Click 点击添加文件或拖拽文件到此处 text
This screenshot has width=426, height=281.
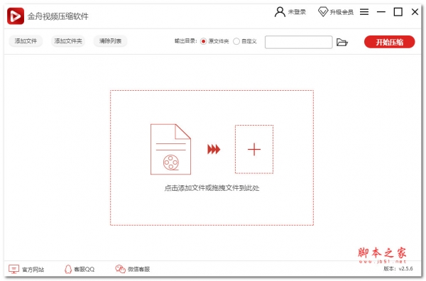tap(212, 188)
